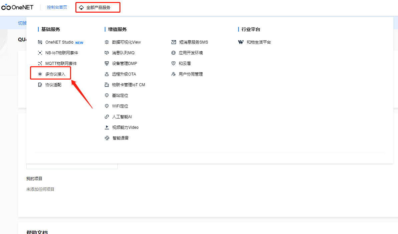Screen dimensions: 398x234
Task: Open 人工智能AI service
Action: click(122, 117)
